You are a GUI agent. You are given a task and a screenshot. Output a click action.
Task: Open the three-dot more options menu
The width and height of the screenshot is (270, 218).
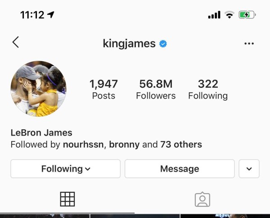249,44
